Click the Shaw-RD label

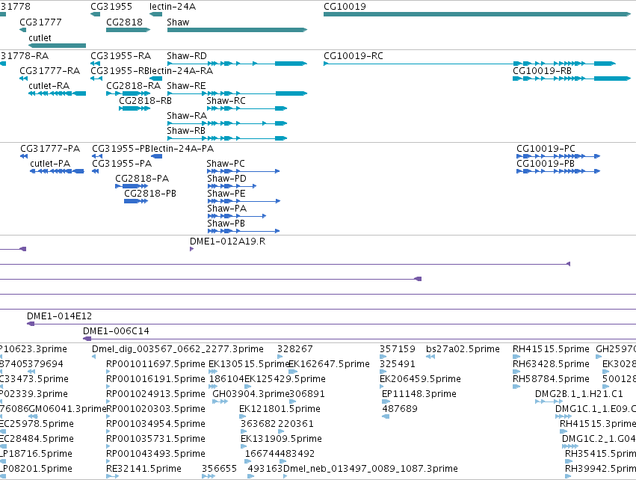click(187, 55)
